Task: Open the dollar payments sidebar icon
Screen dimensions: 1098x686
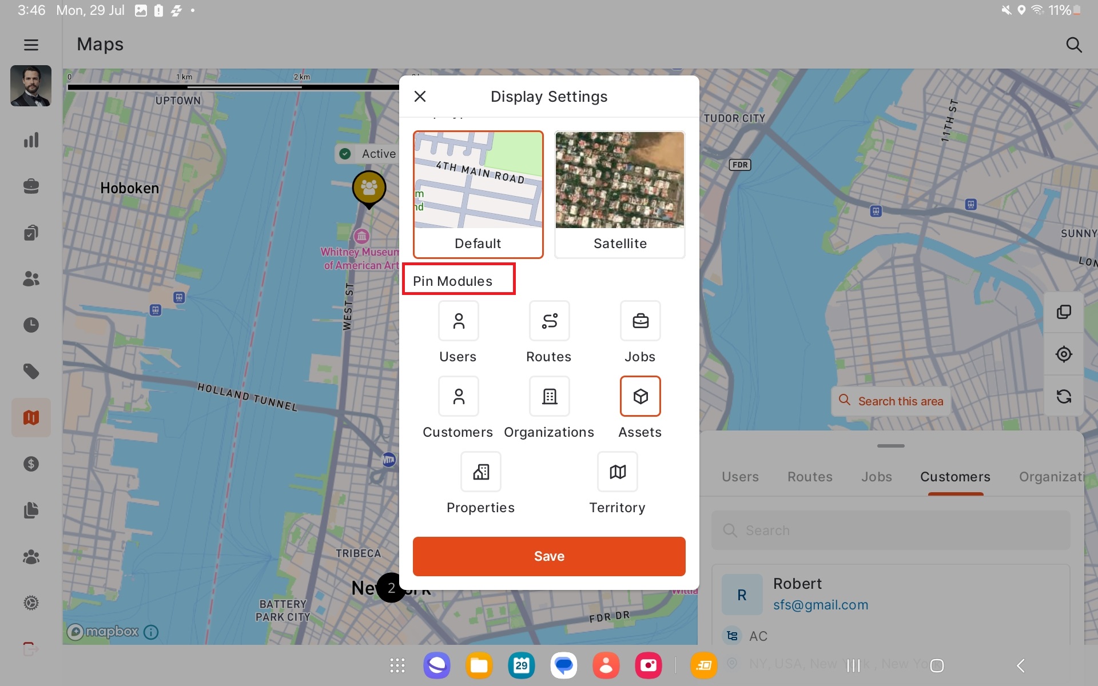Action: (31, 464)
